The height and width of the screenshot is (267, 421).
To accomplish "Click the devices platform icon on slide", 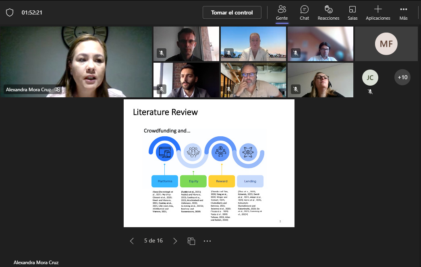I will [x=165, y=152].
